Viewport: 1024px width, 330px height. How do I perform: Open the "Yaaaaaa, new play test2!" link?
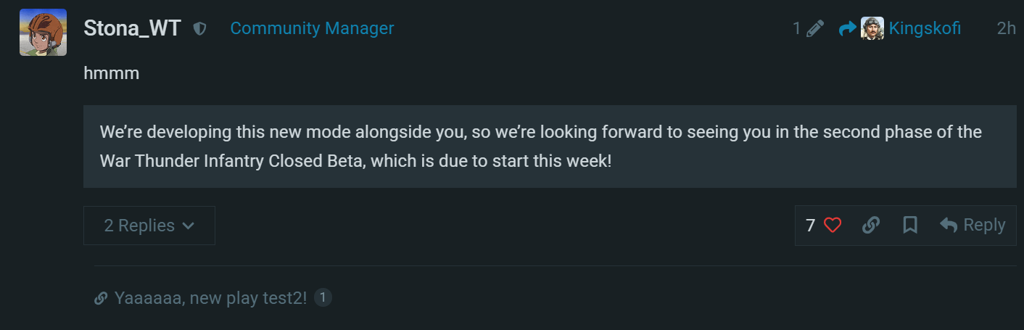[x=210, y=298]
